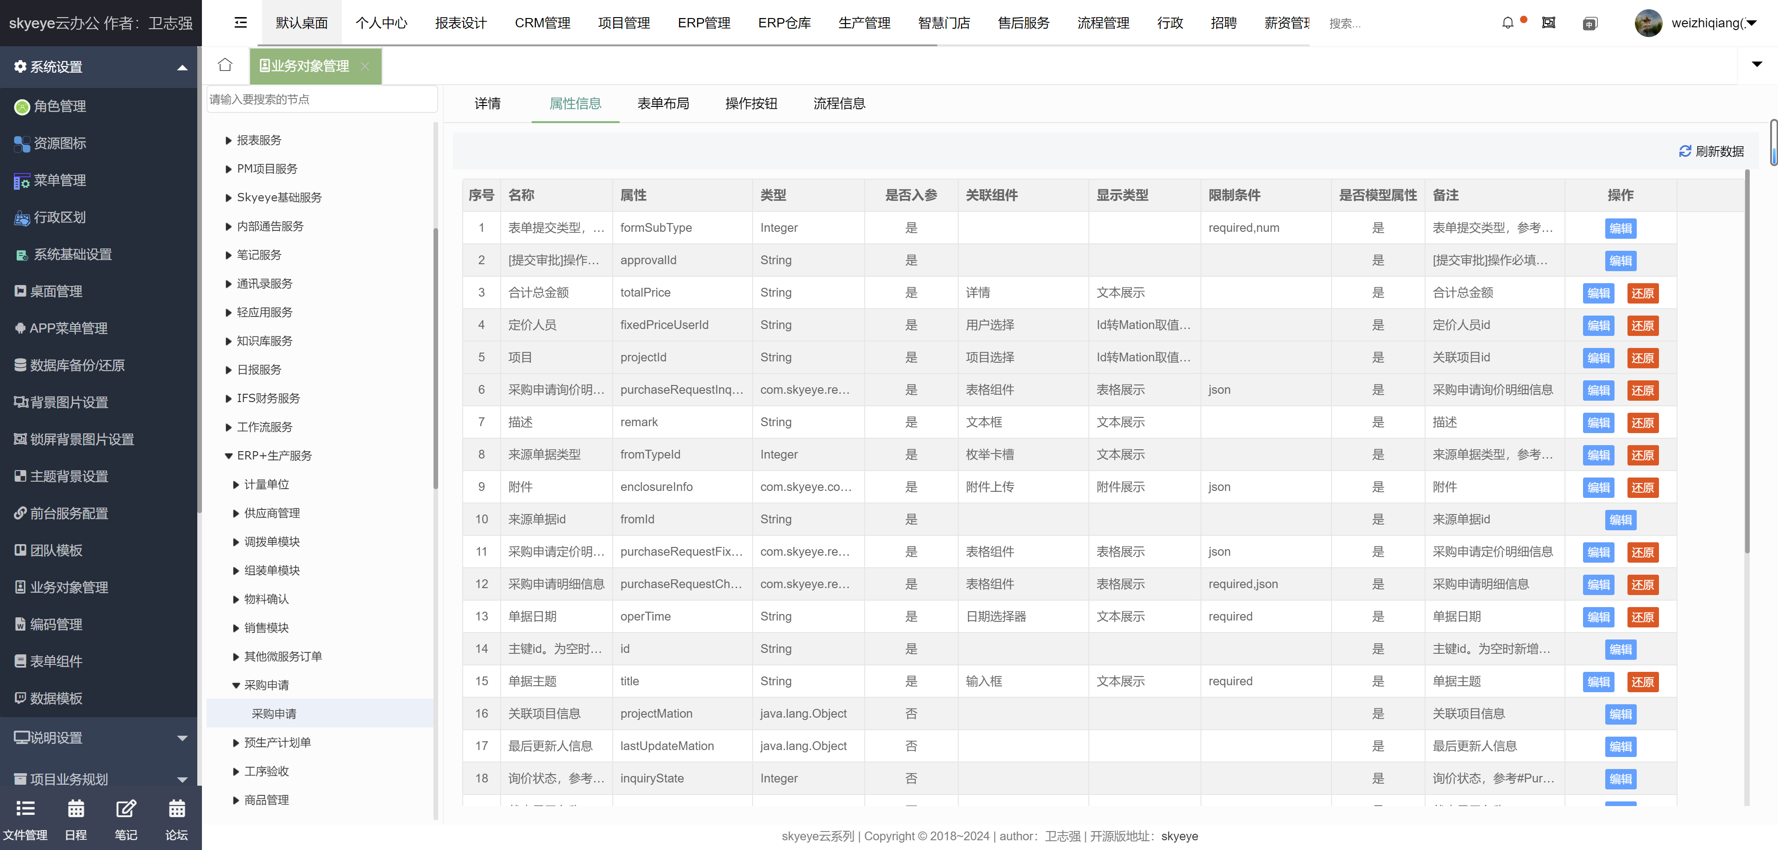Click the node search input field
This screenshot has width=1778, height=850.
(321, 99)
